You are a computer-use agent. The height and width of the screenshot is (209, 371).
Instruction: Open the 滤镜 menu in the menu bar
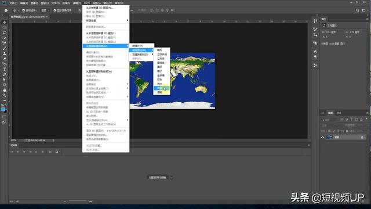point(77,3)
